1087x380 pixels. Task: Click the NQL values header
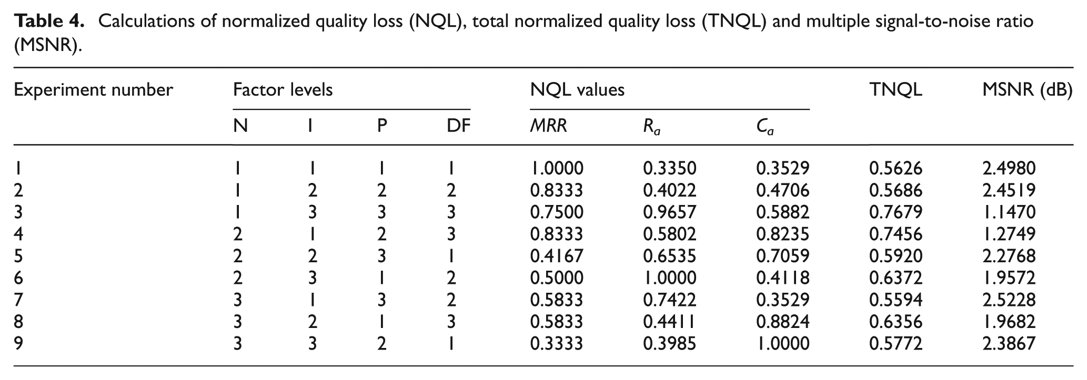click(x=577, y=90)
